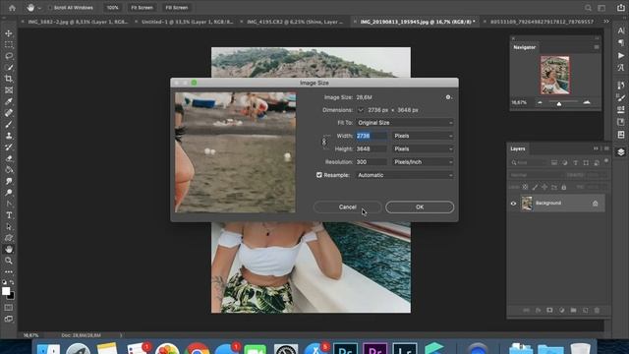Open the Image Size settings gear
The height and width of the screenshot is (354, 629).
[x=448, y=97]
